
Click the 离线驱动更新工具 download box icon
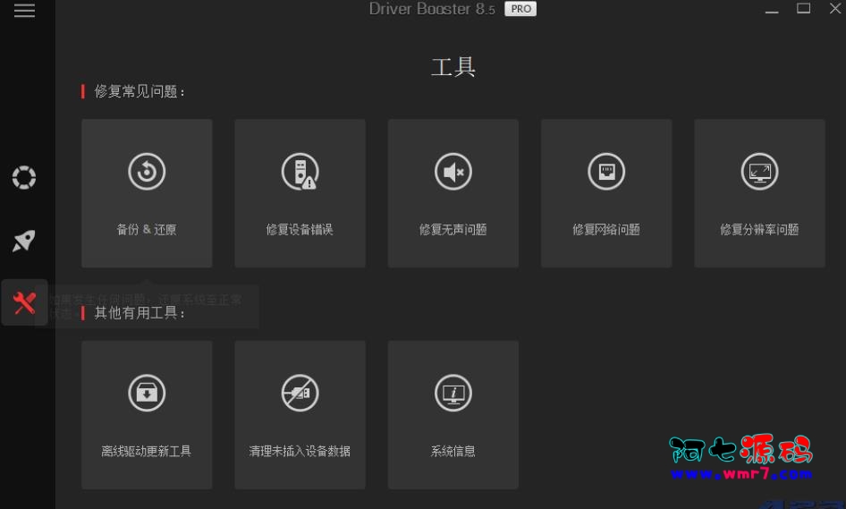pos(147,393)
